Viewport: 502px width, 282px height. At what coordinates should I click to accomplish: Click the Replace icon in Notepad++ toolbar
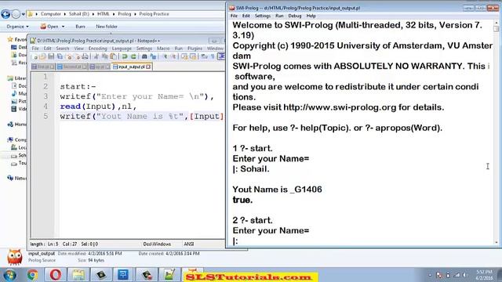(x=153, y=56)
